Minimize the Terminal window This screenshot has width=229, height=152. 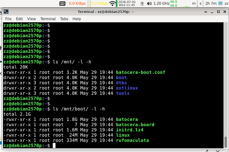pos(212,12)
